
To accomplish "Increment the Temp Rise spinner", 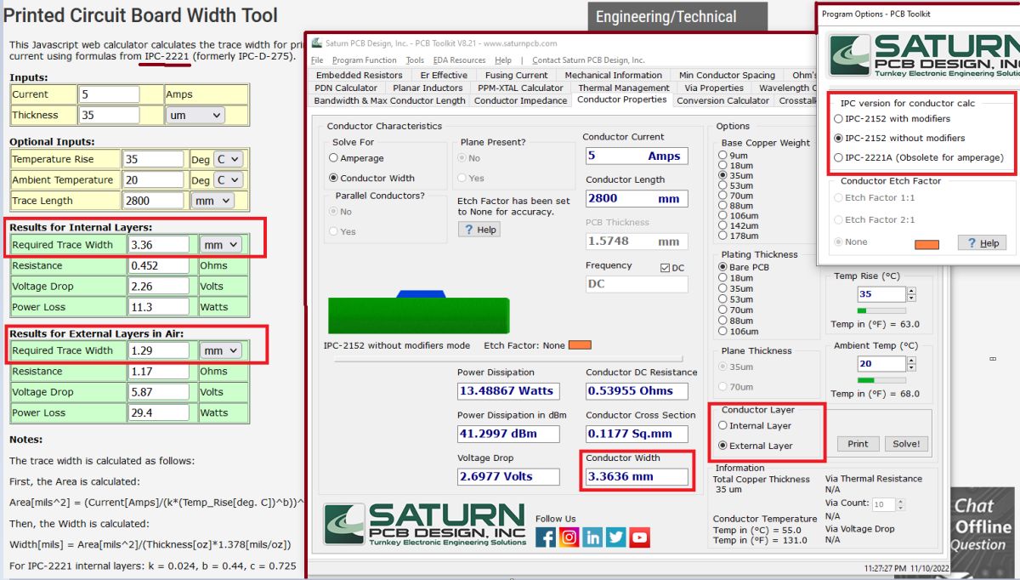I will click(911, 291).
